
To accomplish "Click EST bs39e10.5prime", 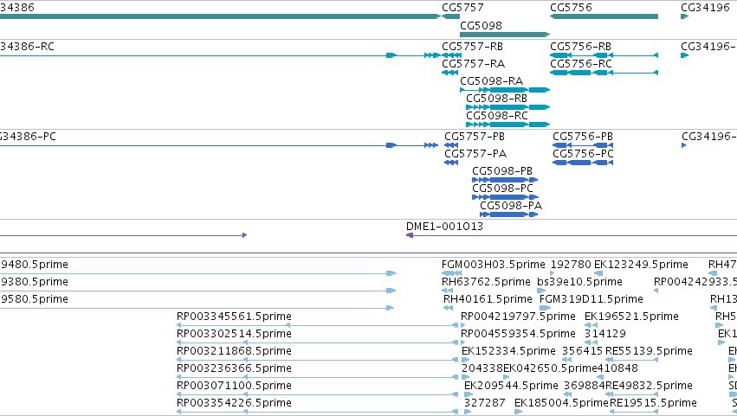I will tap(579, 282).
